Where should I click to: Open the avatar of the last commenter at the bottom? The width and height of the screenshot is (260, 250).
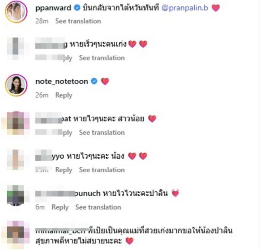16,235
